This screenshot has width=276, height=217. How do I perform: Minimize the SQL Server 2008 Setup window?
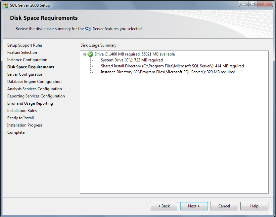coord(244,4)
